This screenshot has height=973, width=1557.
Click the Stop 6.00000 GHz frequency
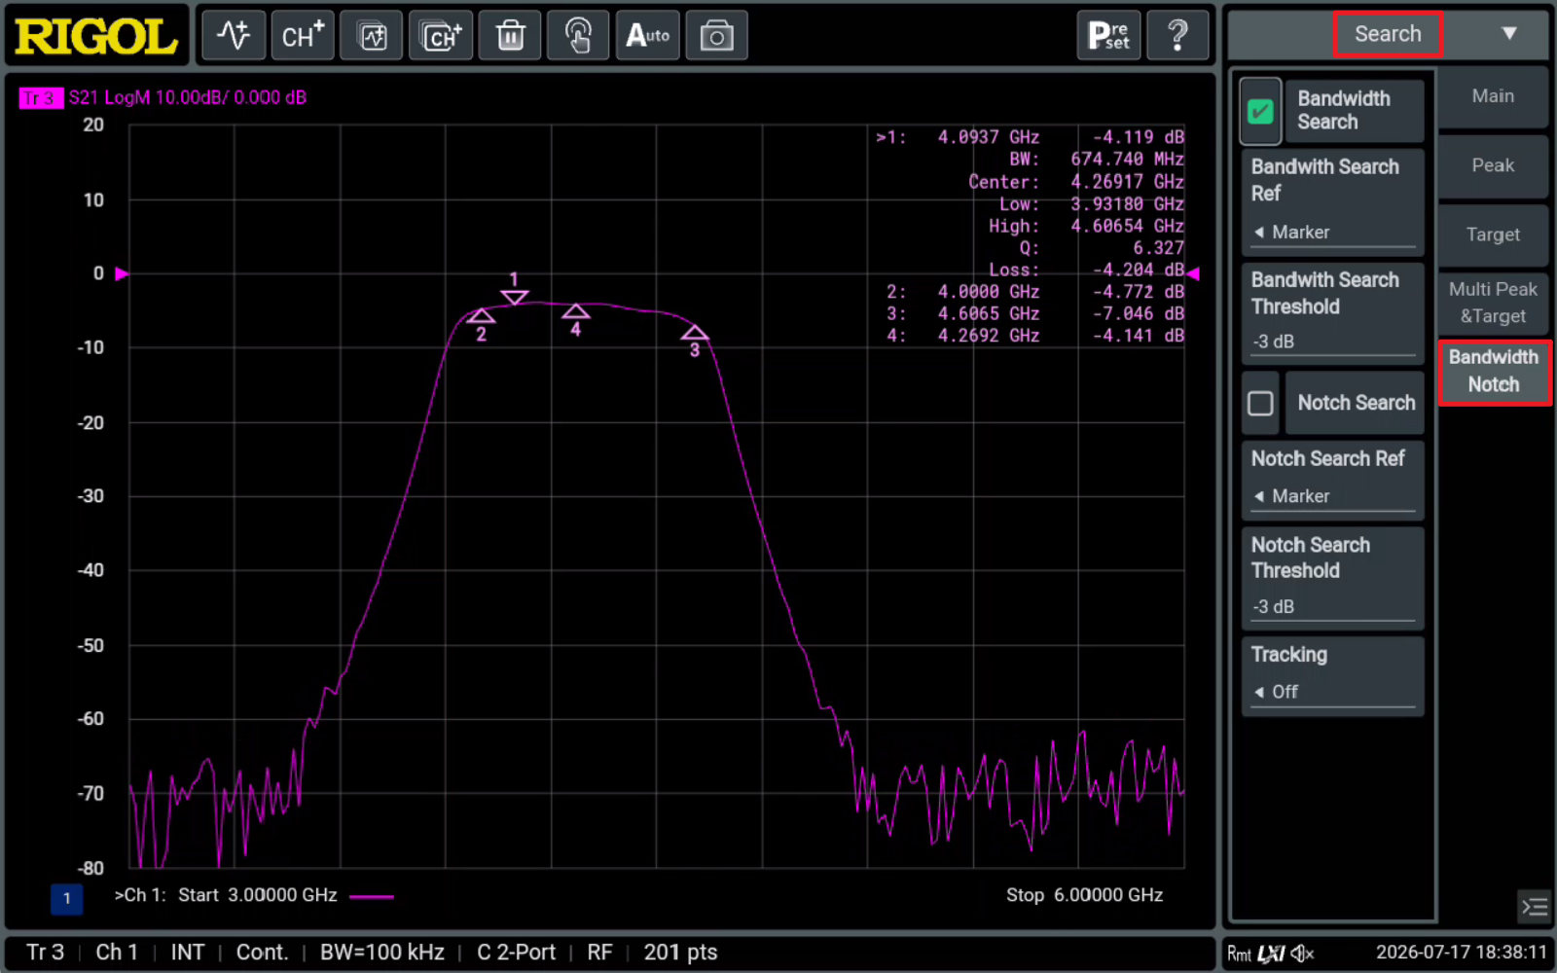click(1084, 895)
